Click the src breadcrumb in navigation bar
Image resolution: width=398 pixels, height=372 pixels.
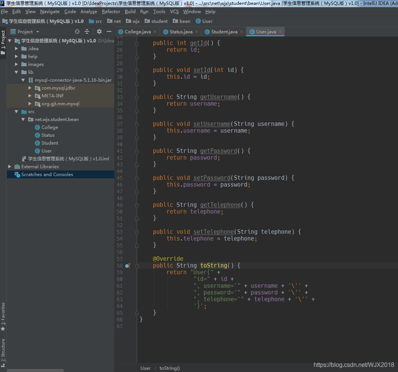pyautogui.click(x=96, y=21)
